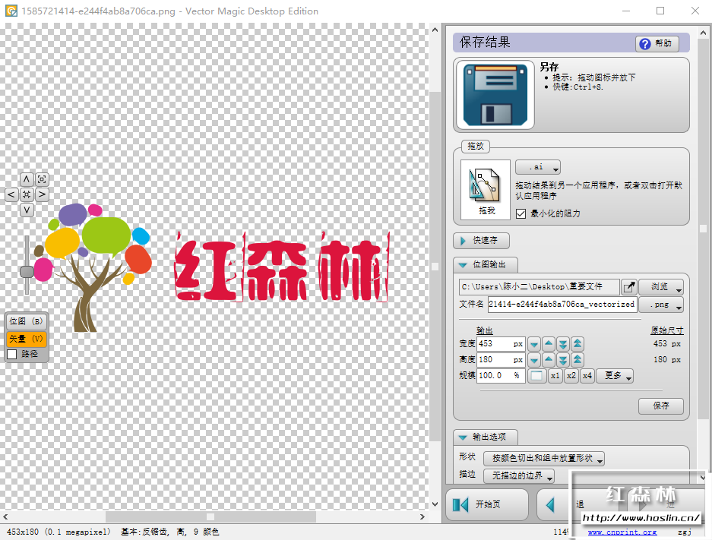Click the reset scale square icon
This screenshot has height=540, width=712.
tap(536, 376)
